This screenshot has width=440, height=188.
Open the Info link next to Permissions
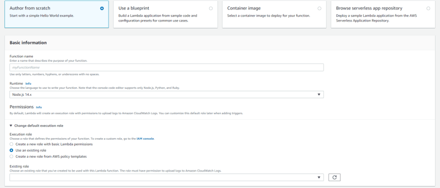click(39, 107)
